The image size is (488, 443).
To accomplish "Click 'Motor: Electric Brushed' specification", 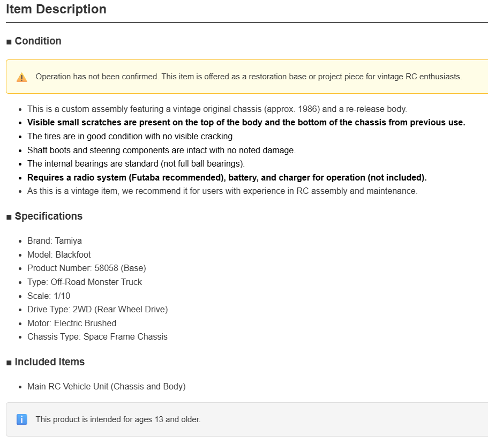I will pyautogui.click(x=72, y=323).
